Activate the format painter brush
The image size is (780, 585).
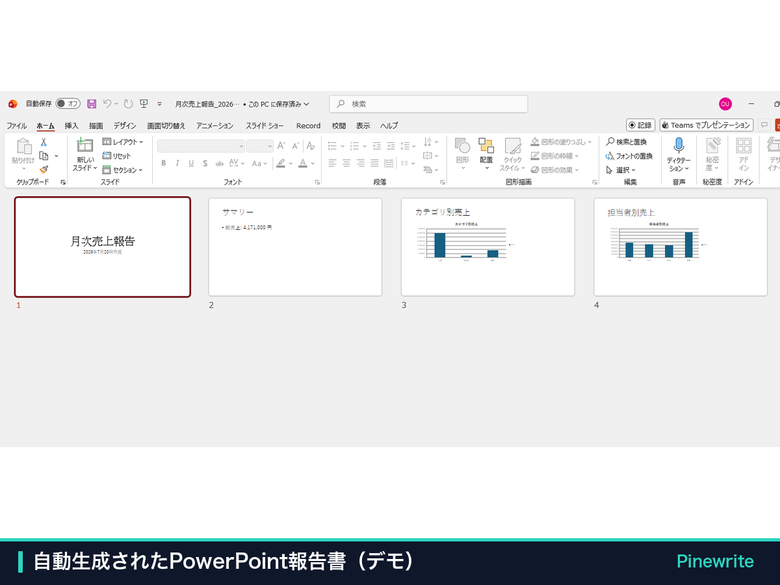[44, 170]
